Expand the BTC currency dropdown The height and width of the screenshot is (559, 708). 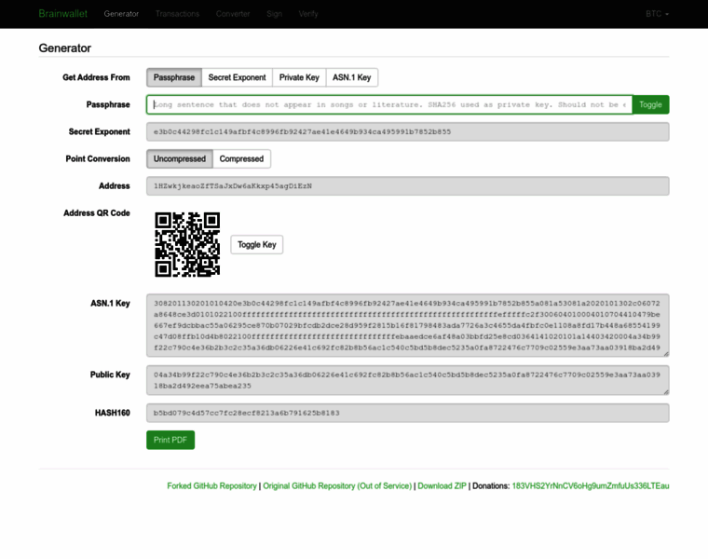(x=657, y=14)
